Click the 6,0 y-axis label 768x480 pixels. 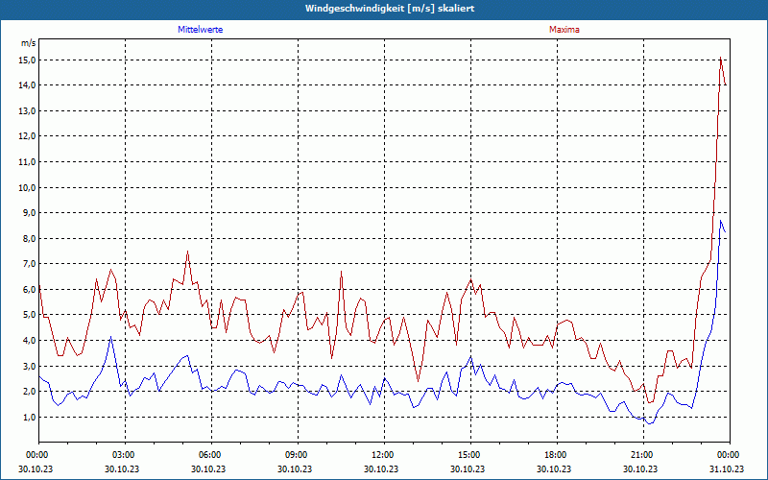[30, 290]
